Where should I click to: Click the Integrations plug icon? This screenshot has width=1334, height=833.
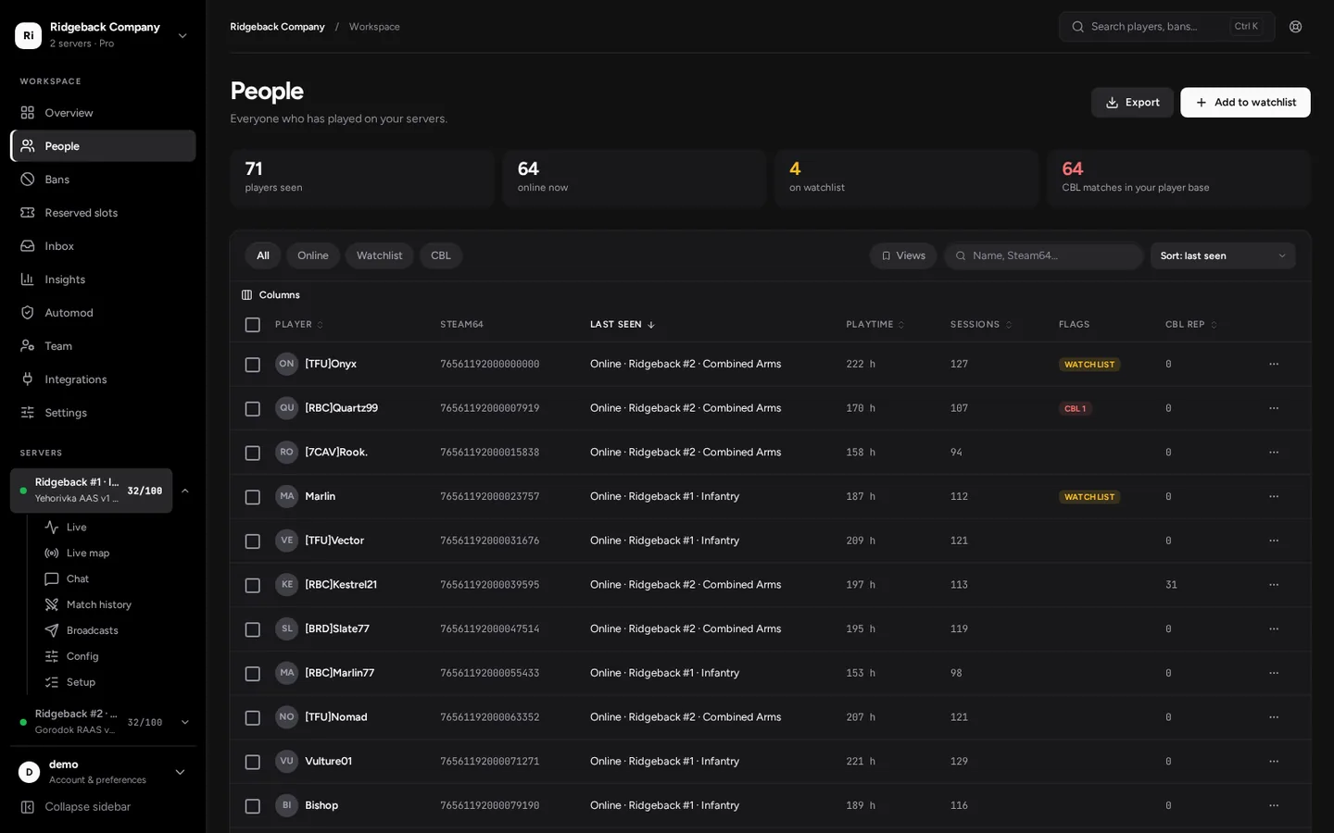click(28, 379)
